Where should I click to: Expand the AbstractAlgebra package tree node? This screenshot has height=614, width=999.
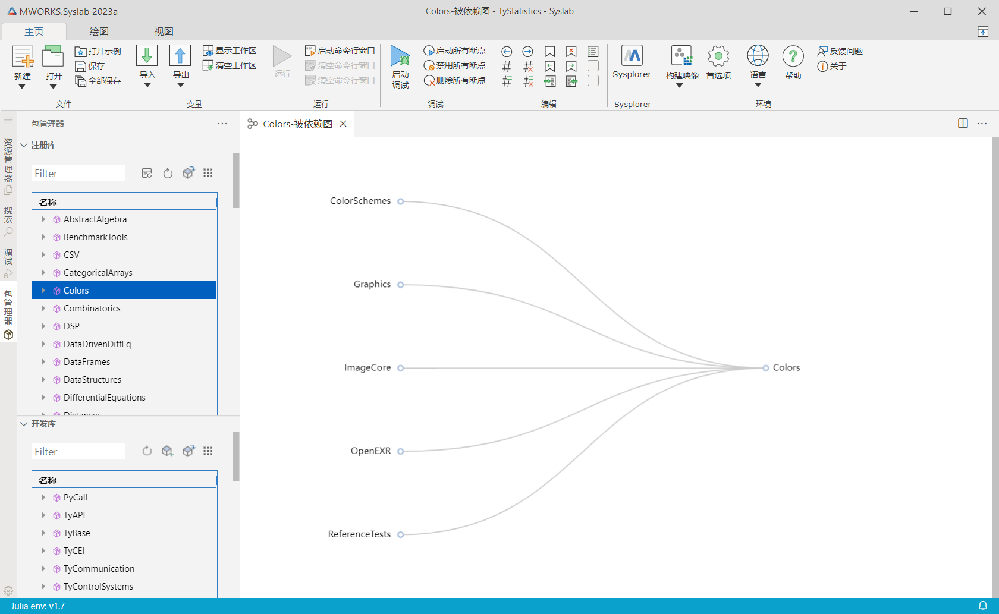coord(43,219)
